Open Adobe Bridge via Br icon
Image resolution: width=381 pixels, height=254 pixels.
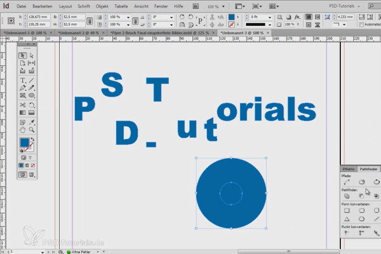(x=196, y=6)
